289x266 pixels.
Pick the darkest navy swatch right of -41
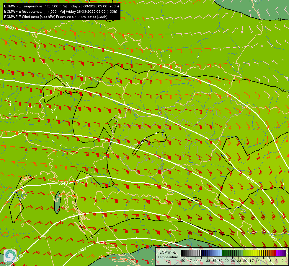(x=203, y=253)
